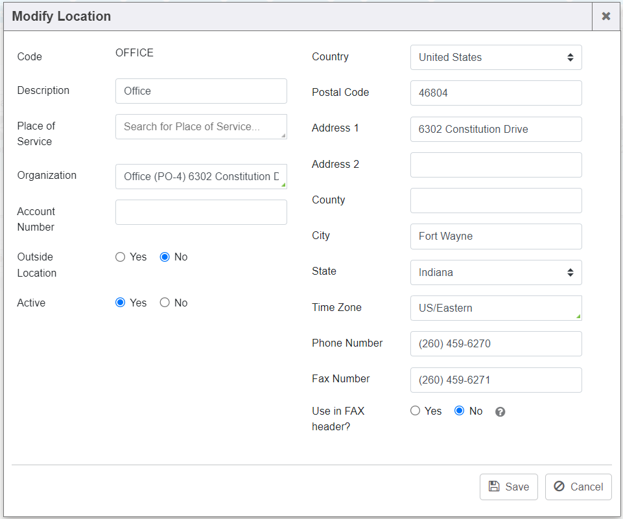This screenshot has width=623, height=519.
Task: Select Yes for Outside Location
Action: 120,257
